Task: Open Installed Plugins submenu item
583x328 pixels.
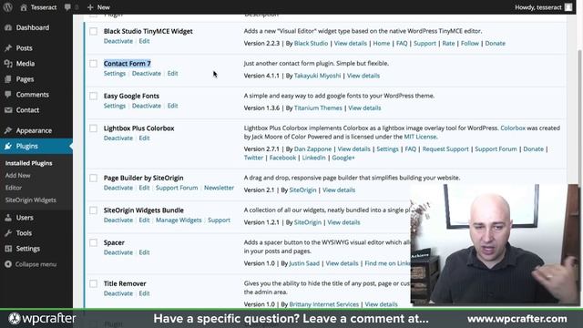Action: click(28, 163)
